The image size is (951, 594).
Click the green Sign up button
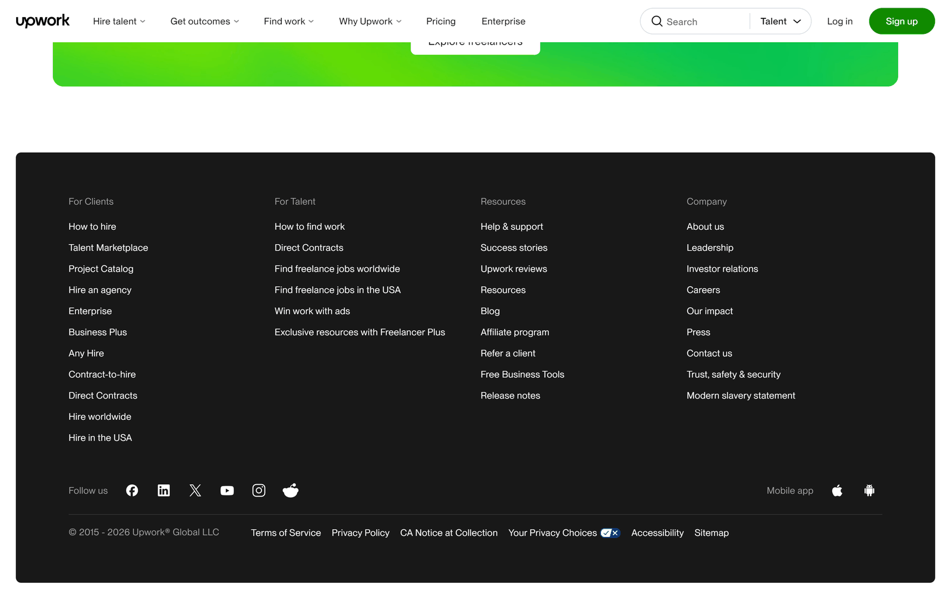(x=902, y=21)
